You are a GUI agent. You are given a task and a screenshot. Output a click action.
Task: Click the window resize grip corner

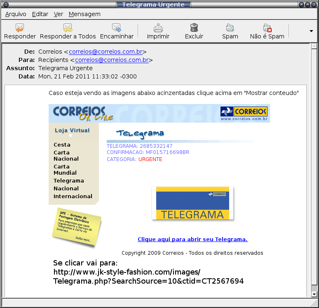(x=315, y=303)
